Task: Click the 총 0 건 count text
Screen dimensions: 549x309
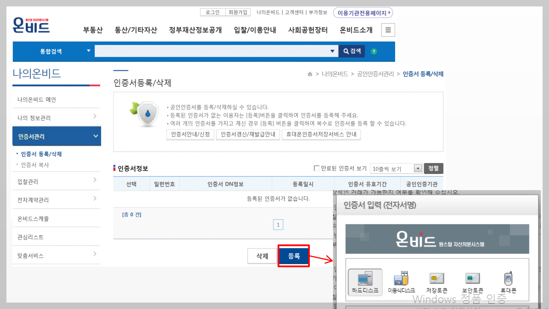Action: coord(132,215)
